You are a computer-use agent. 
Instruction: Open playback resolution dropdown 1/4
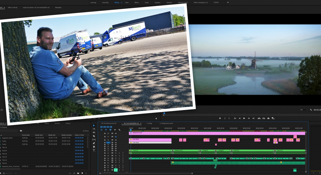point(304,110)
